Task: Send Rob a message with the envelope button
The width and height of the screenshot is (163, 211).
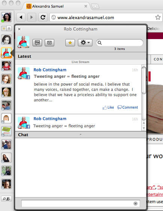Action: [x=50, y=43]
